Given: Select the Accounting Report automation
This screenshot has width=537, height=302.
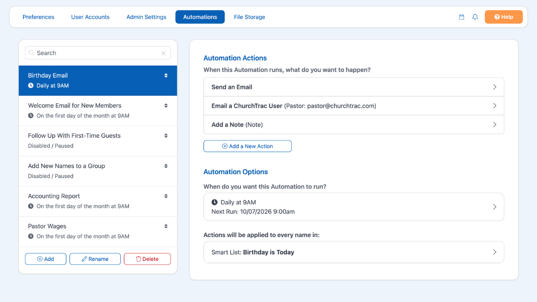Looking at the screenshot, I should click(x=98, y=201).
